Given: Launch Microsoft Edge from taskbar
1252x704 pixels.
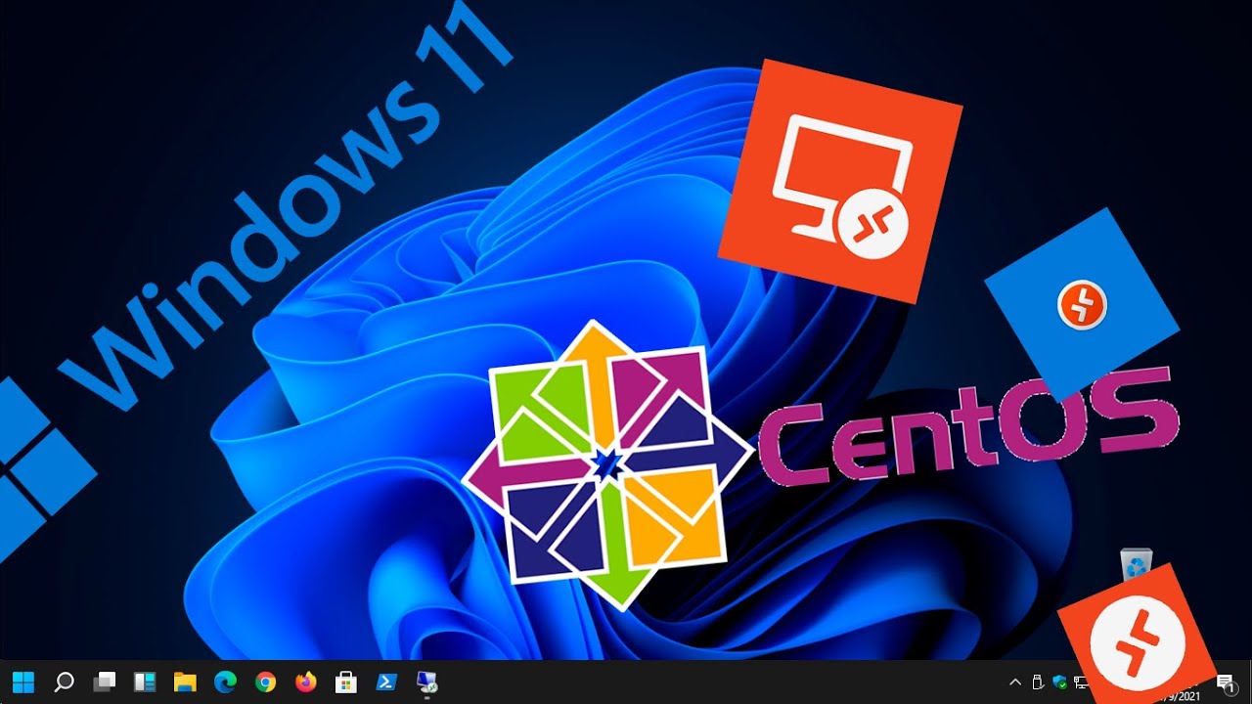Looking at the screenshot, I should 225,682.
